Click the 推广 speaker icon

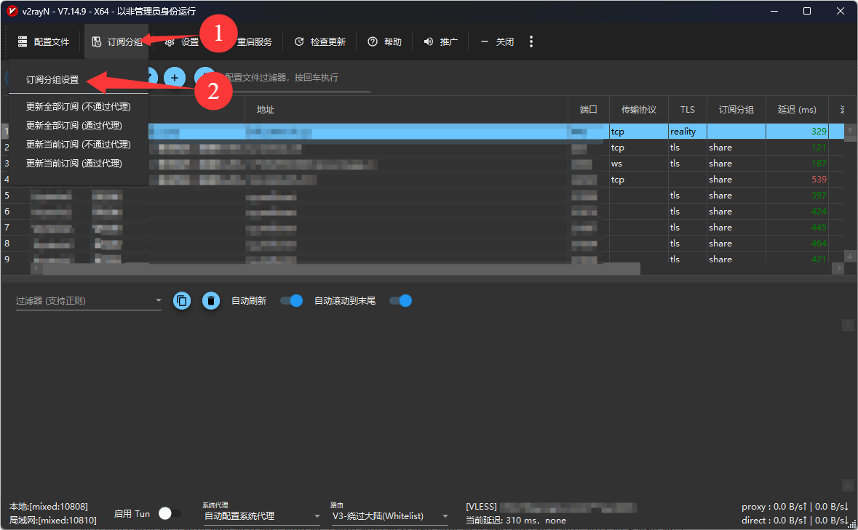pos(429,42)
